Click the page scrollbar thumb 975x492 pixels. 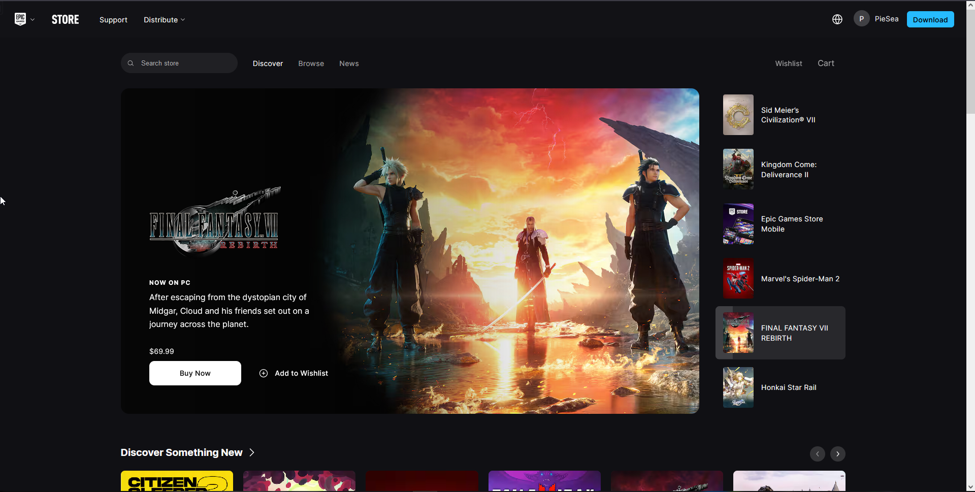[970, 61]
